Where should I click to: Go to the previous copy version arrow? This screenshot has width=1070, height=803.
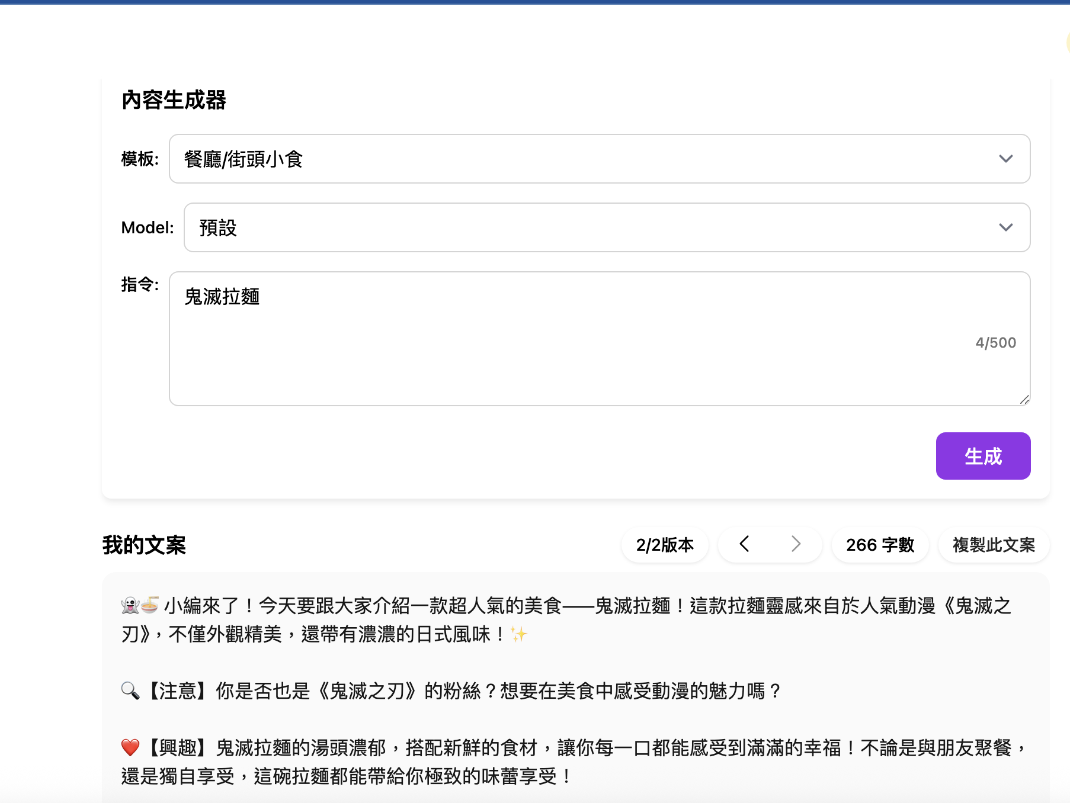745,544
